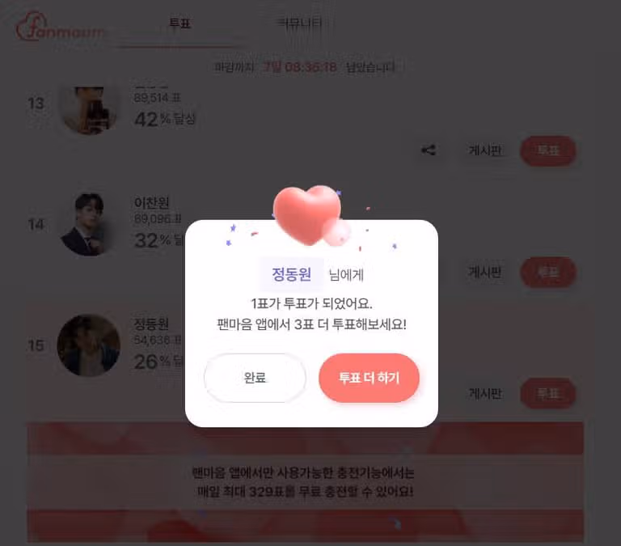Open 게시판 for rank 13 candidate
The height and width of the screenshot is (546, 621).
[485, 150]
